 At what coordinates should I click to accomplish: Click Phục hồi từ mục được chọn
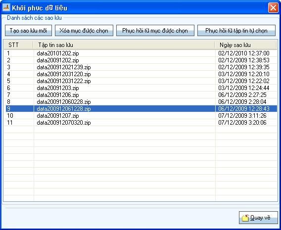[x=155, y=31]
